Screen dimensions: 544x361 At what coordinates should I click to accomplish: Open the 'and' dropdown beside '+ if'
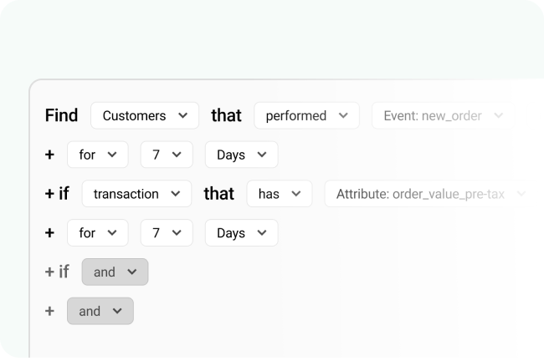point(115,272)
